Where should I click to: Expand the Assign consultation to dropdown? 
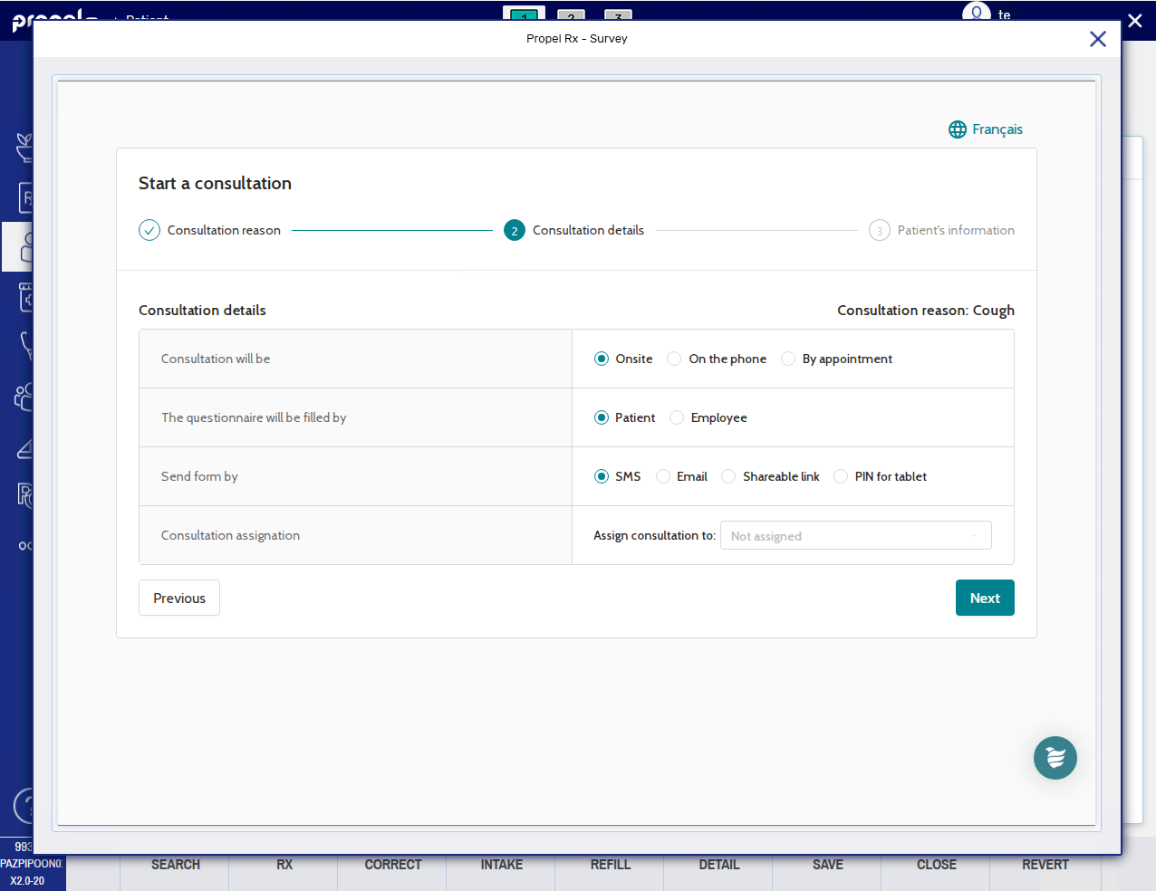point(855,535)
